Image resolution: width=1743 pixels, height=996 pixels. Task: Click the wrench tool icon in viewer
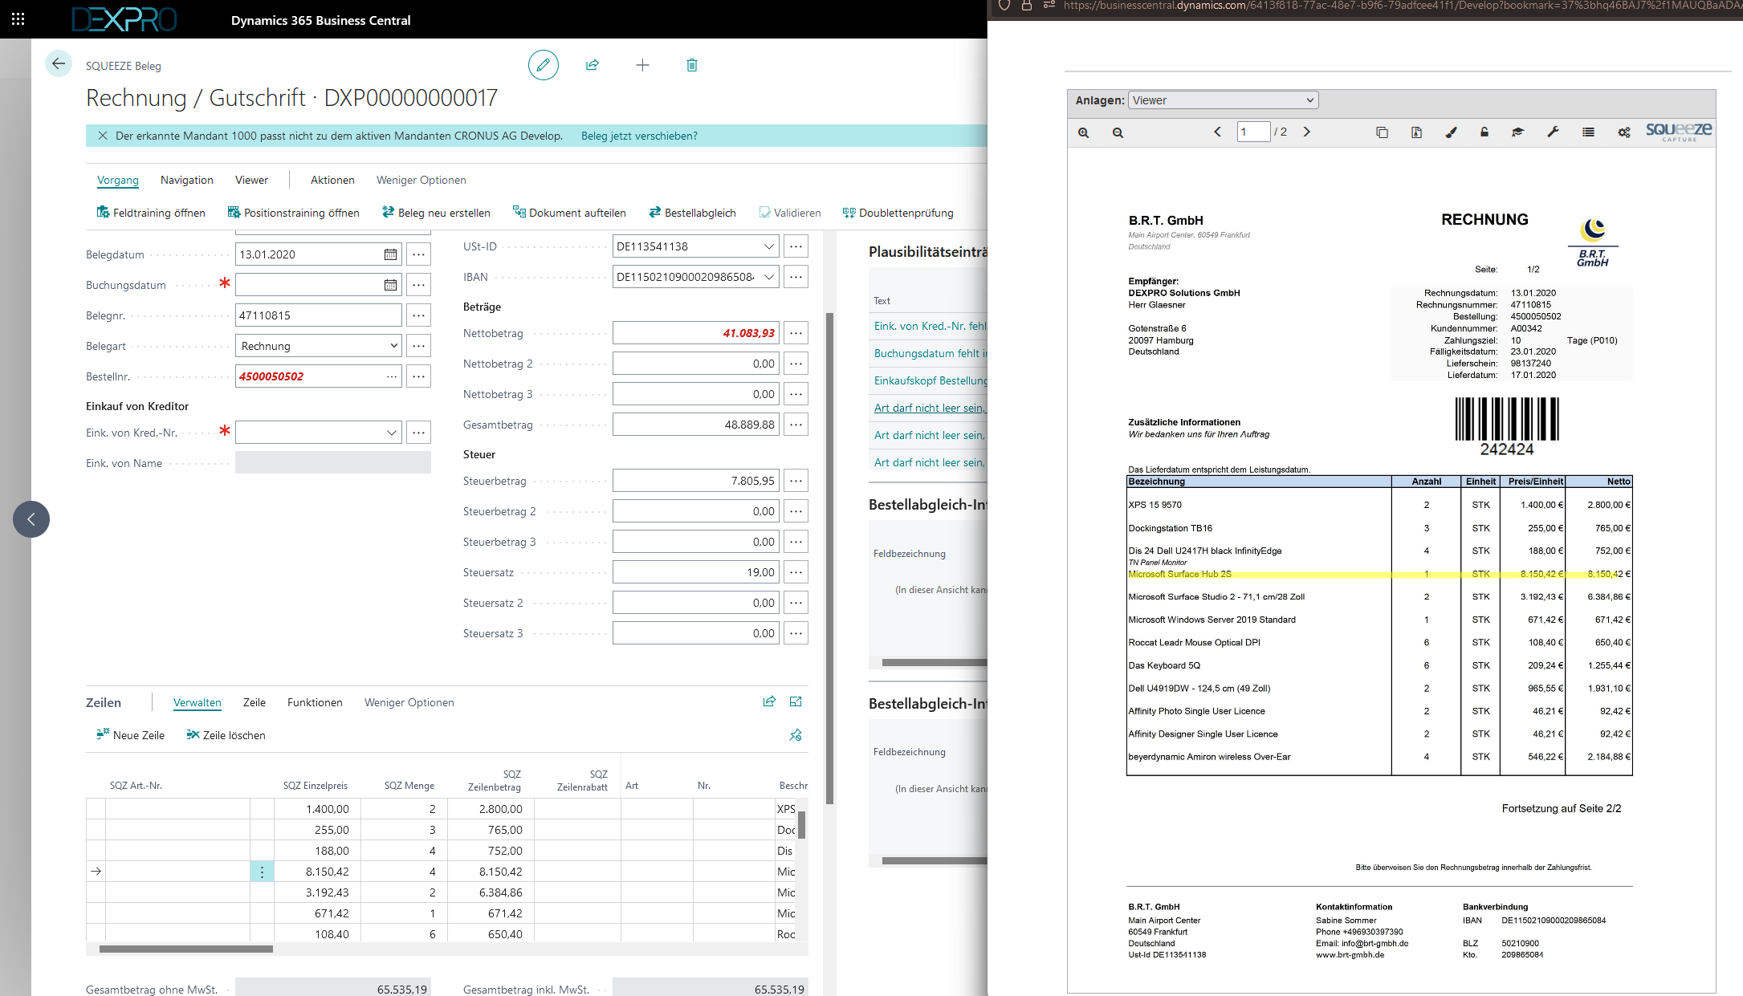pos(1553,132)
